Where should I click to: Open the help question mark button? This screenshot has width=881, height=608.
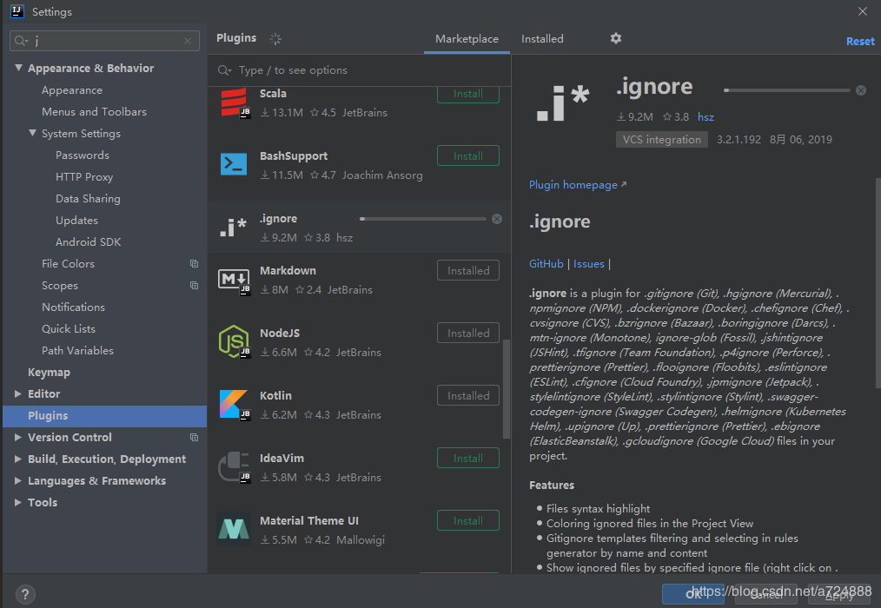(25, 594)
